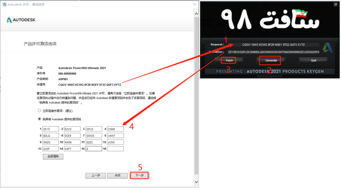
Task: Click the Generate button in keygen
Action: [x=271, y=60]
